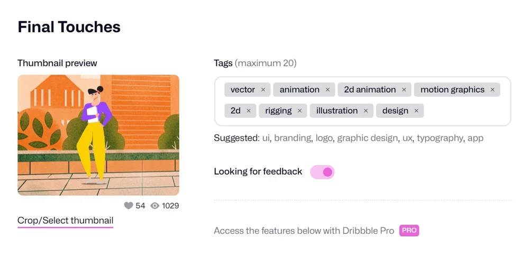This screenshot has width=529, height=257.
Task: Remove the "vector" tag
Action: (x=263, y=90)
